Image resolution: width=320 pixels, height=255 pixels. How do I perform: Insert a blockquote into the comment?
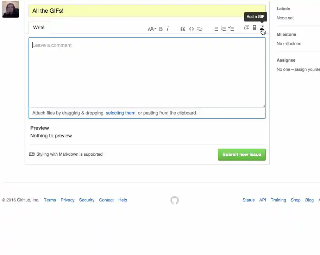click(x=183, y=29)
